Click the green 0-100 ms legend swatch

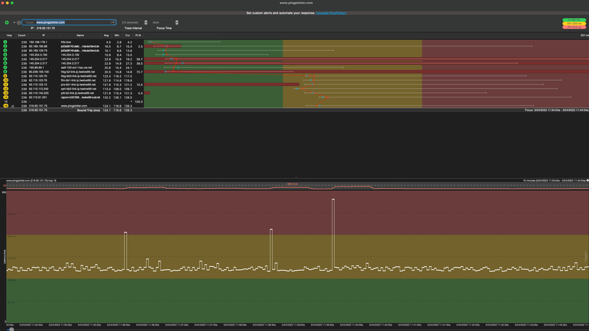coord(574,20)
